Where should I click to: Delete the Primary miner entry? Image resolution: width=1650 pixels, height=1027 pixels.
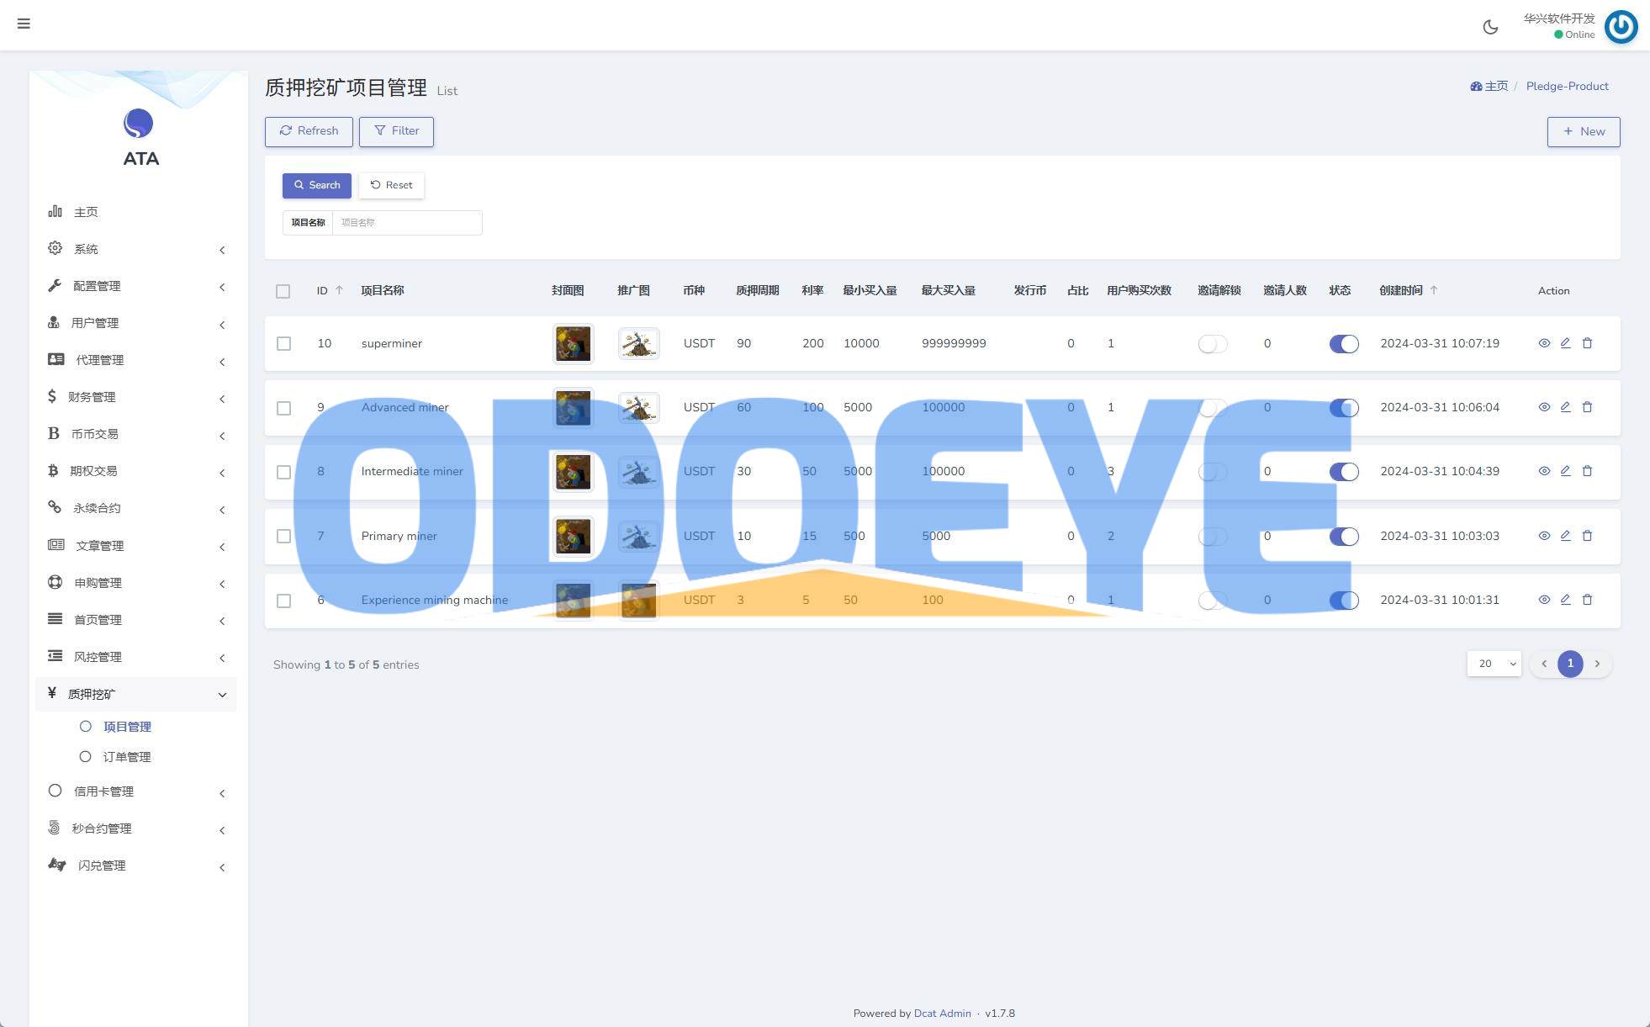(x=1587, y=536)
